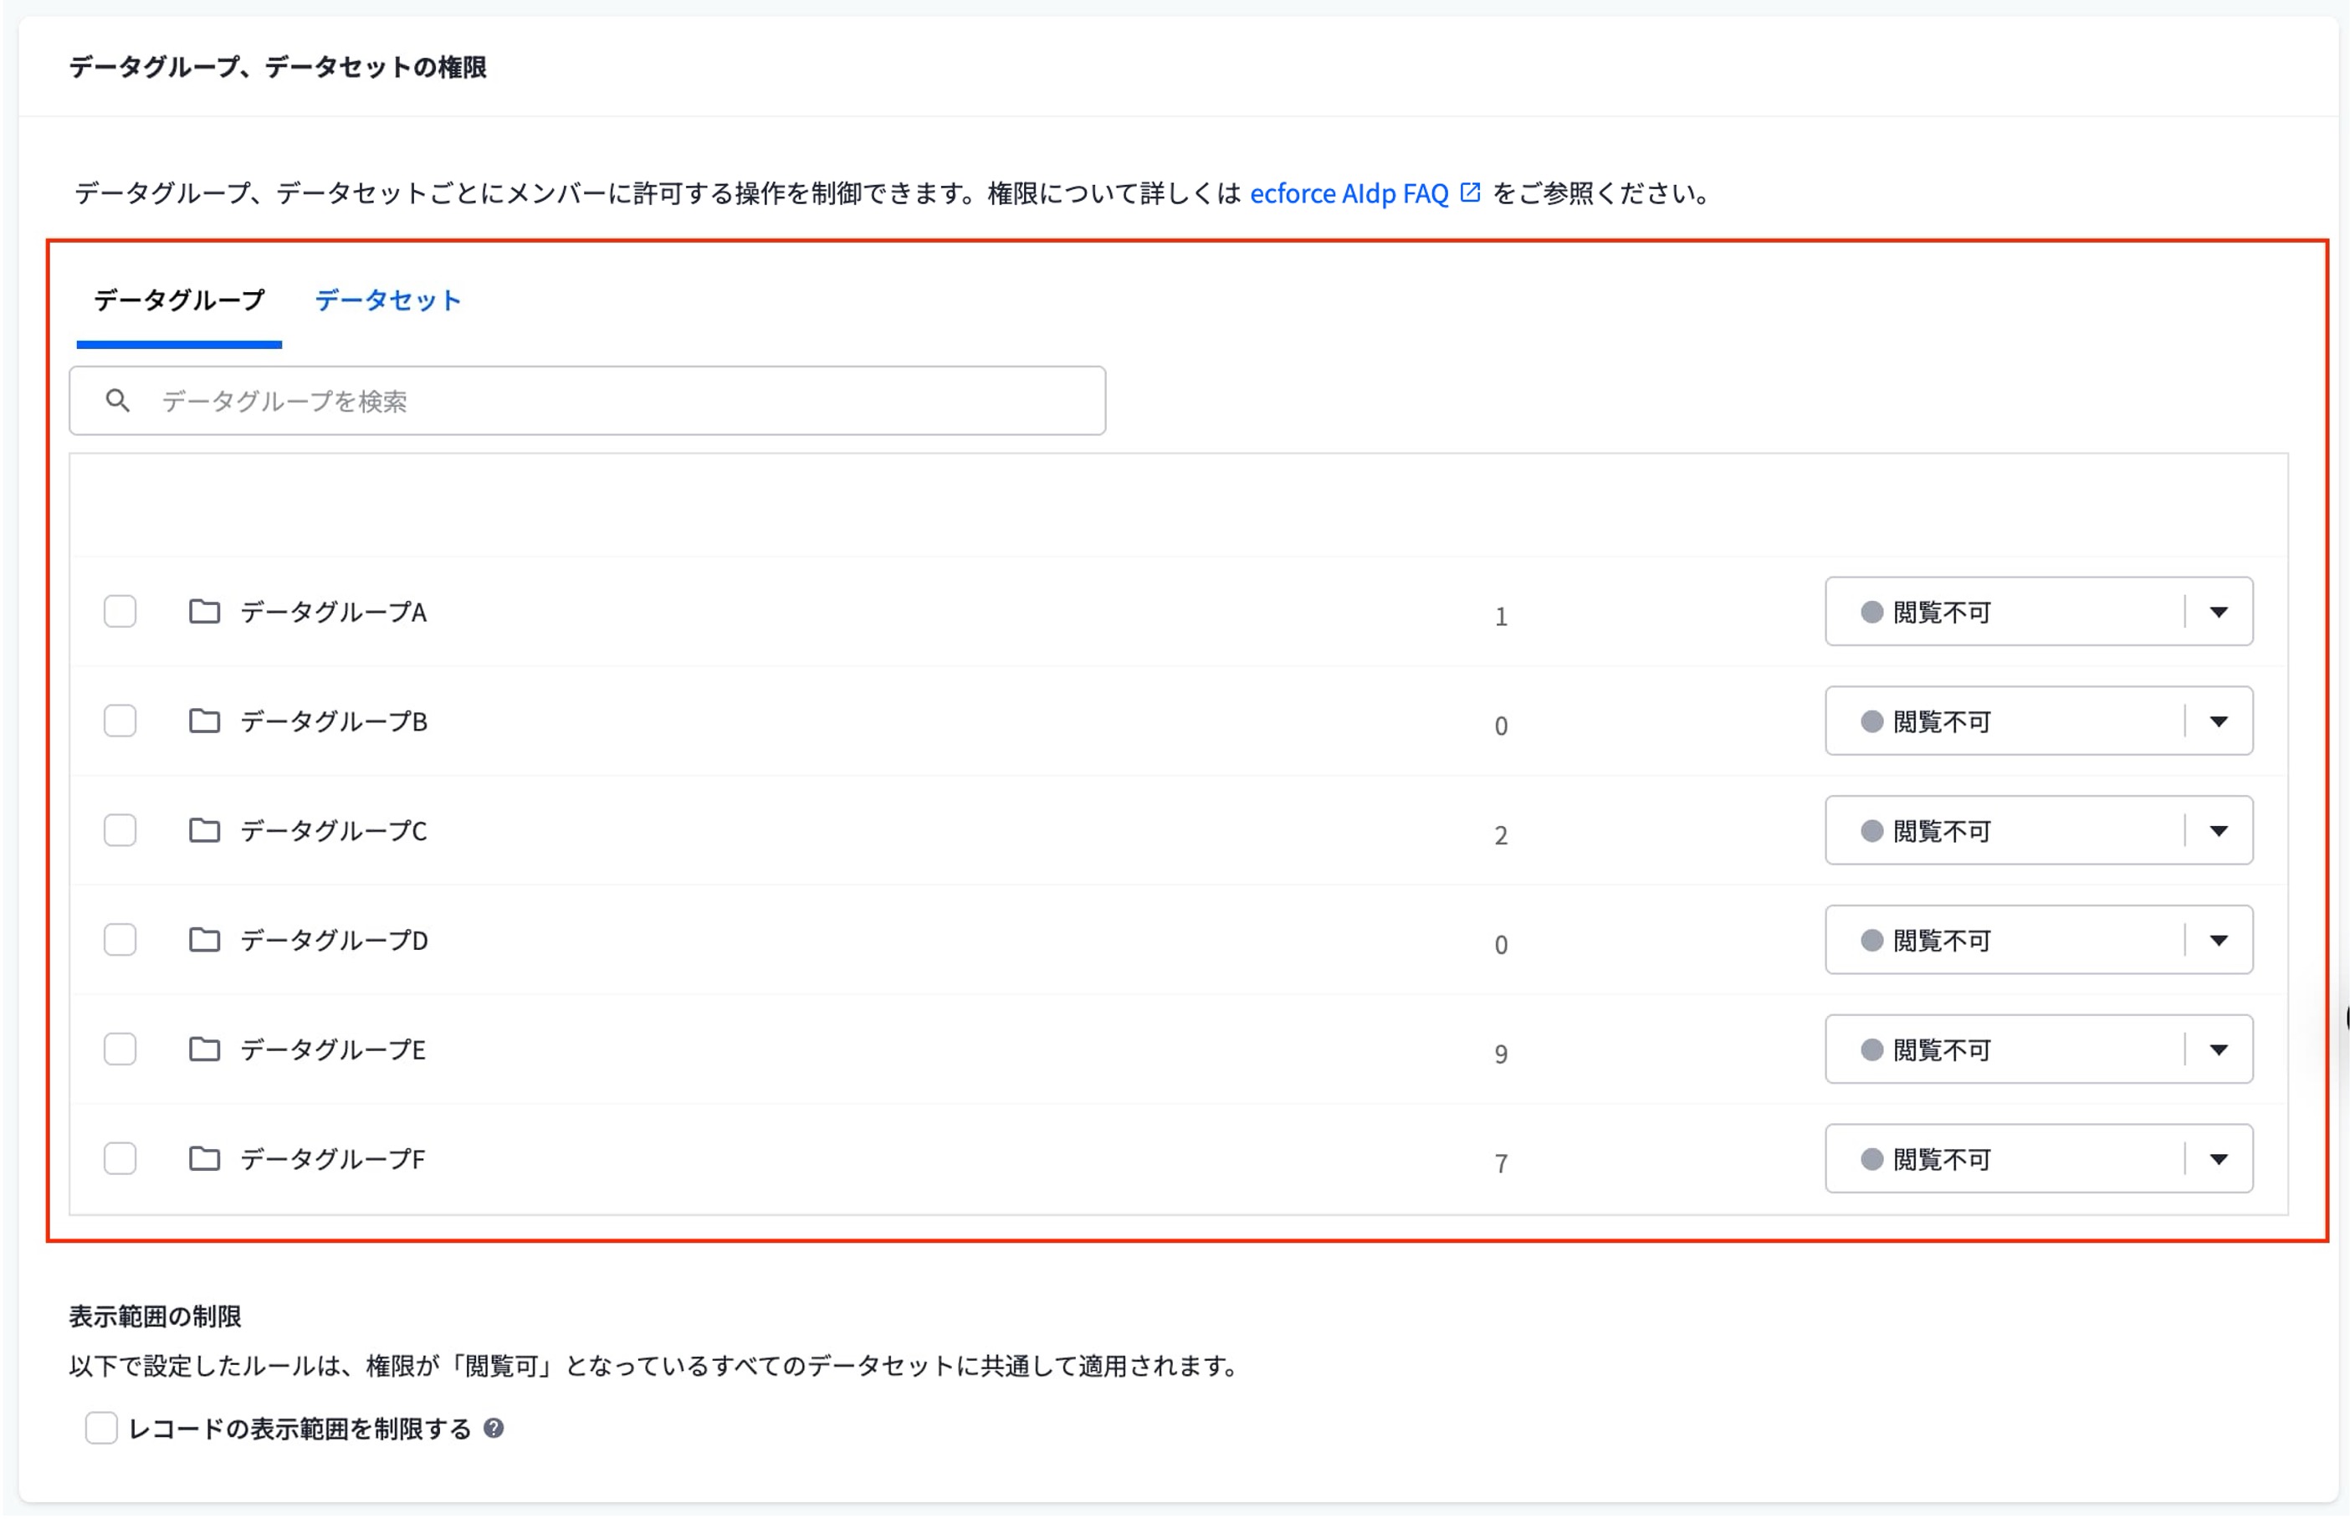Click the count 7 in データグループF row
Viewport: 2350px width, 1519px height.
click(1500, 1164)
